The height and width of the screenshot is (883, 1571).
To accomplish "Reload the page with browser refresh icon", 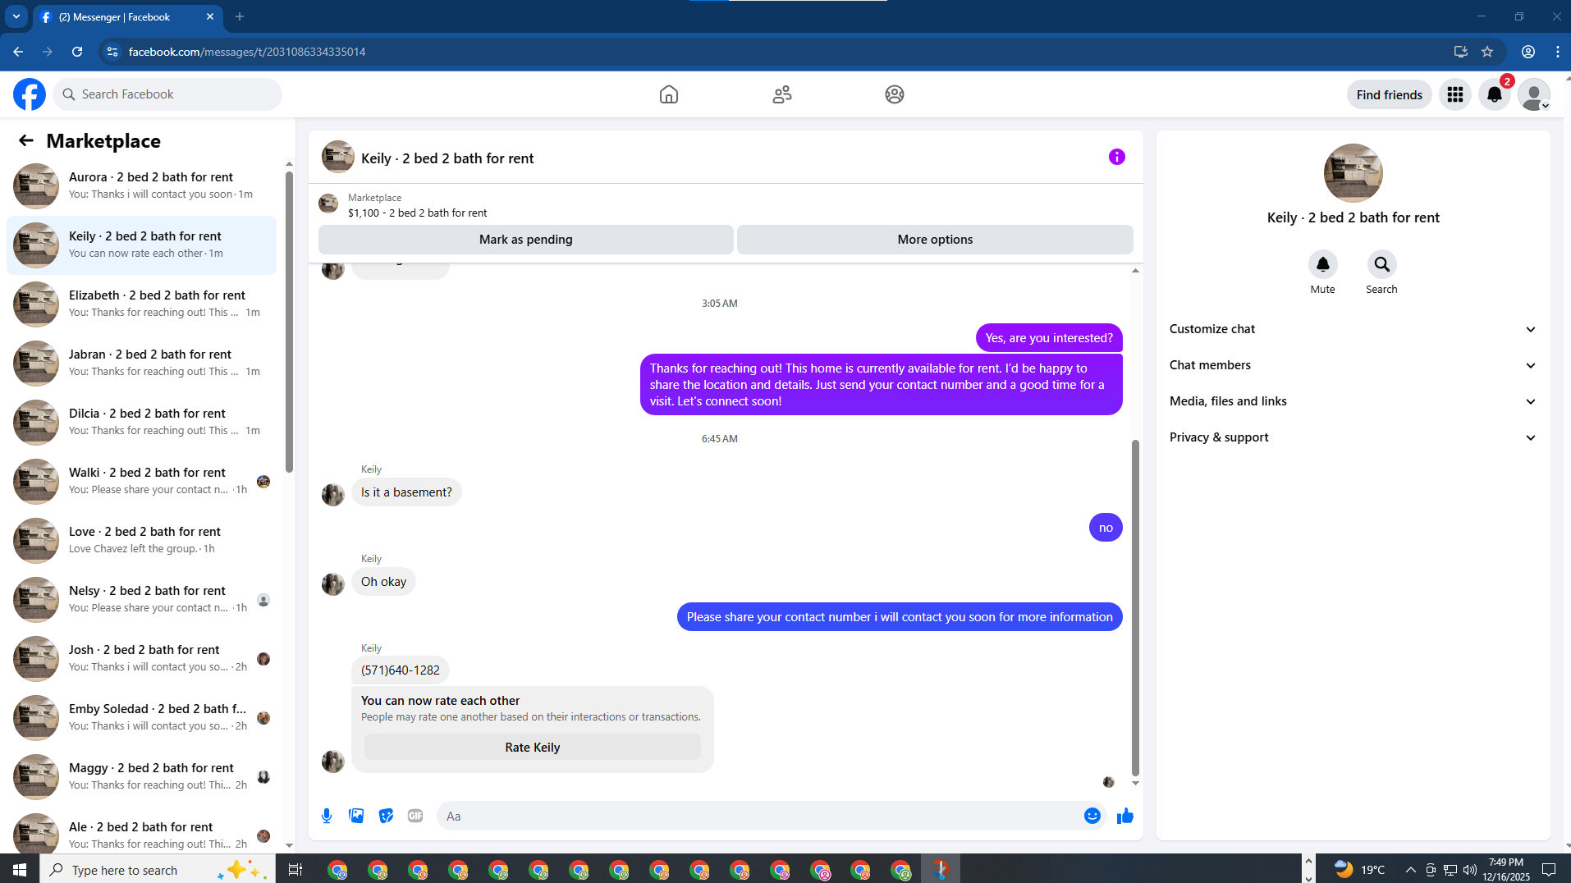I will (x=77, y=52).
